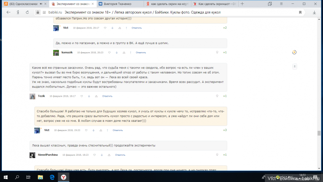Open Yandex Browser from the taskbar
This screenshot has width=323, height=182.
point(63,177)
